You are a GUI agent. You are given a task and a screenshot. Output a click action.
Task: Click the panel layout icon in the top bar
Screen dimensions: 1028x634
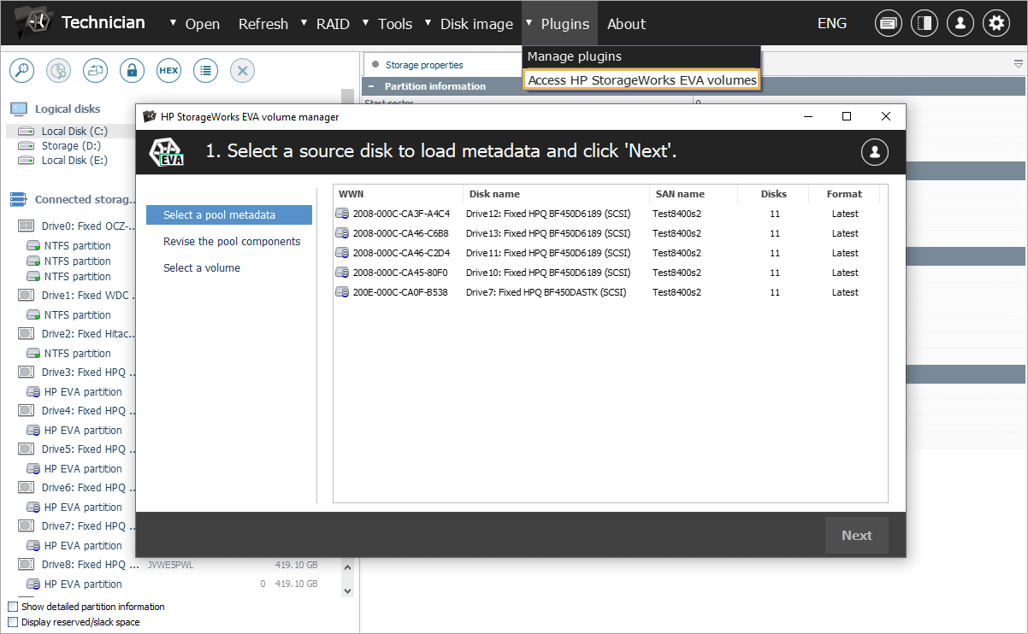click(x=925, y=24)
